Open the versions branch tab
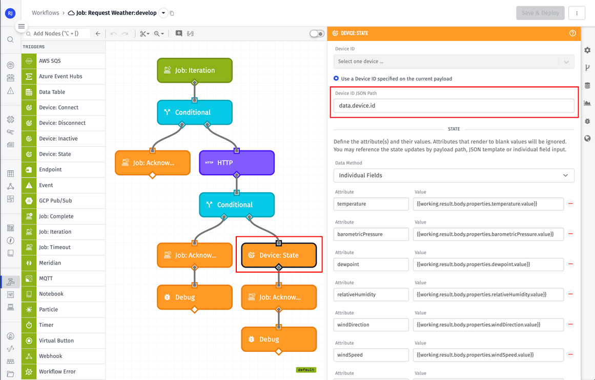The width and height of the screenshot is (595, 380). click(587, 68)
